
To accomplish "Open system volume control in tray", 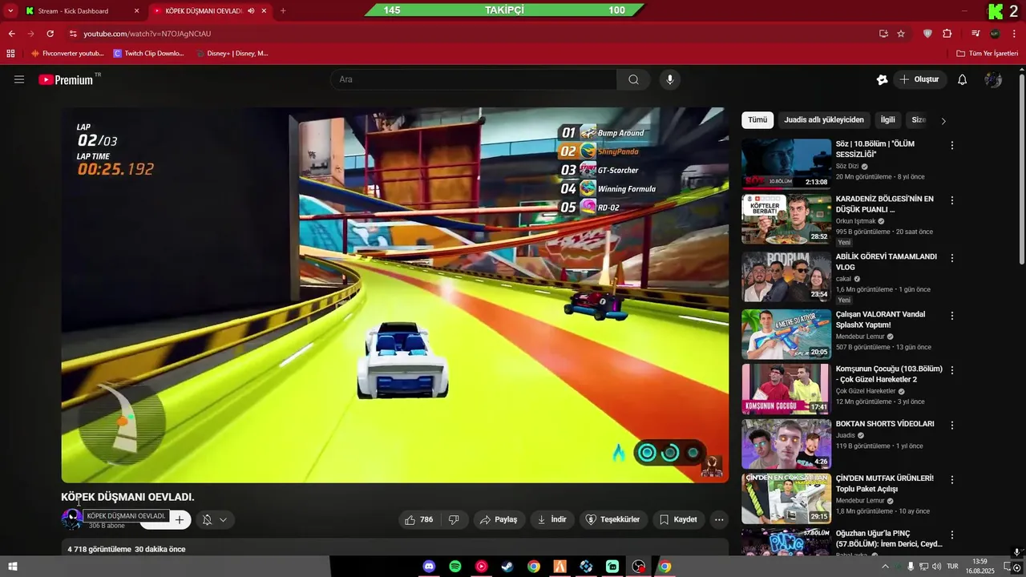I will (x=937, y=567).
